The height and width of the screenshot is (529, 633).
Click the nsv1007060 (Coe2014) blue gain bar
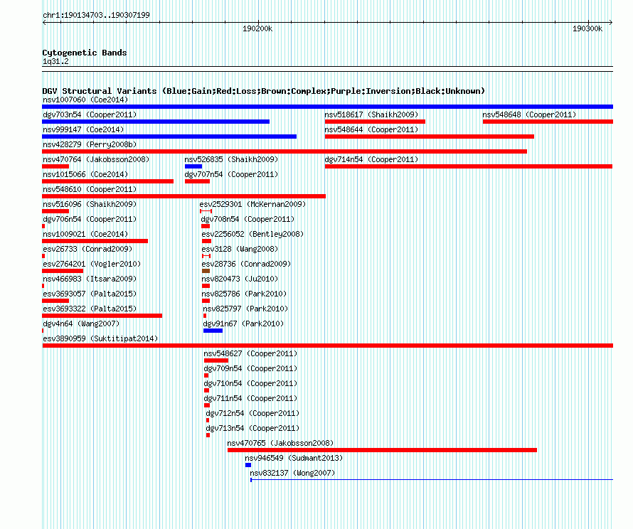click(x=327, y=107)
